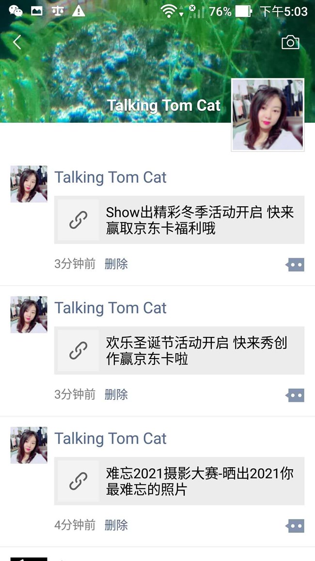The height and width of the screenshot is (561, 315).
Task: Tap link icon of 欢乐圣诞节活动 post
Action: coord(79,350)
